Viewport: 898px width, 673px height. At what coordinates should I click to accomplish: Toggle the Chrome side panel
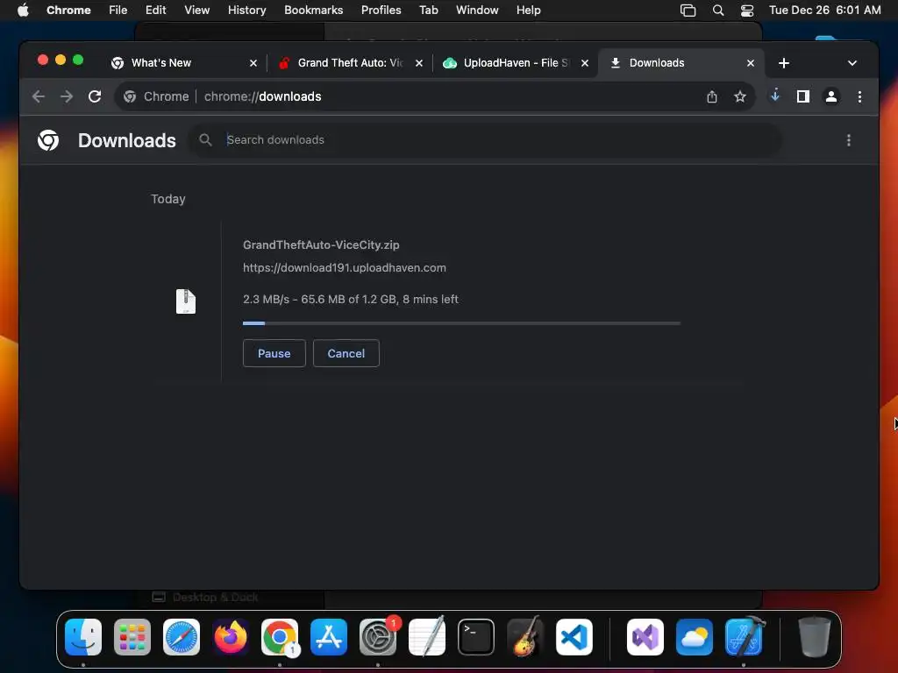click(x=803, y=96)
